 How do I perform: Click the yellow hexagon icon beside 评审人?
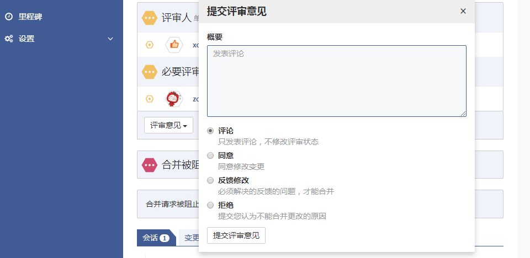150,18
